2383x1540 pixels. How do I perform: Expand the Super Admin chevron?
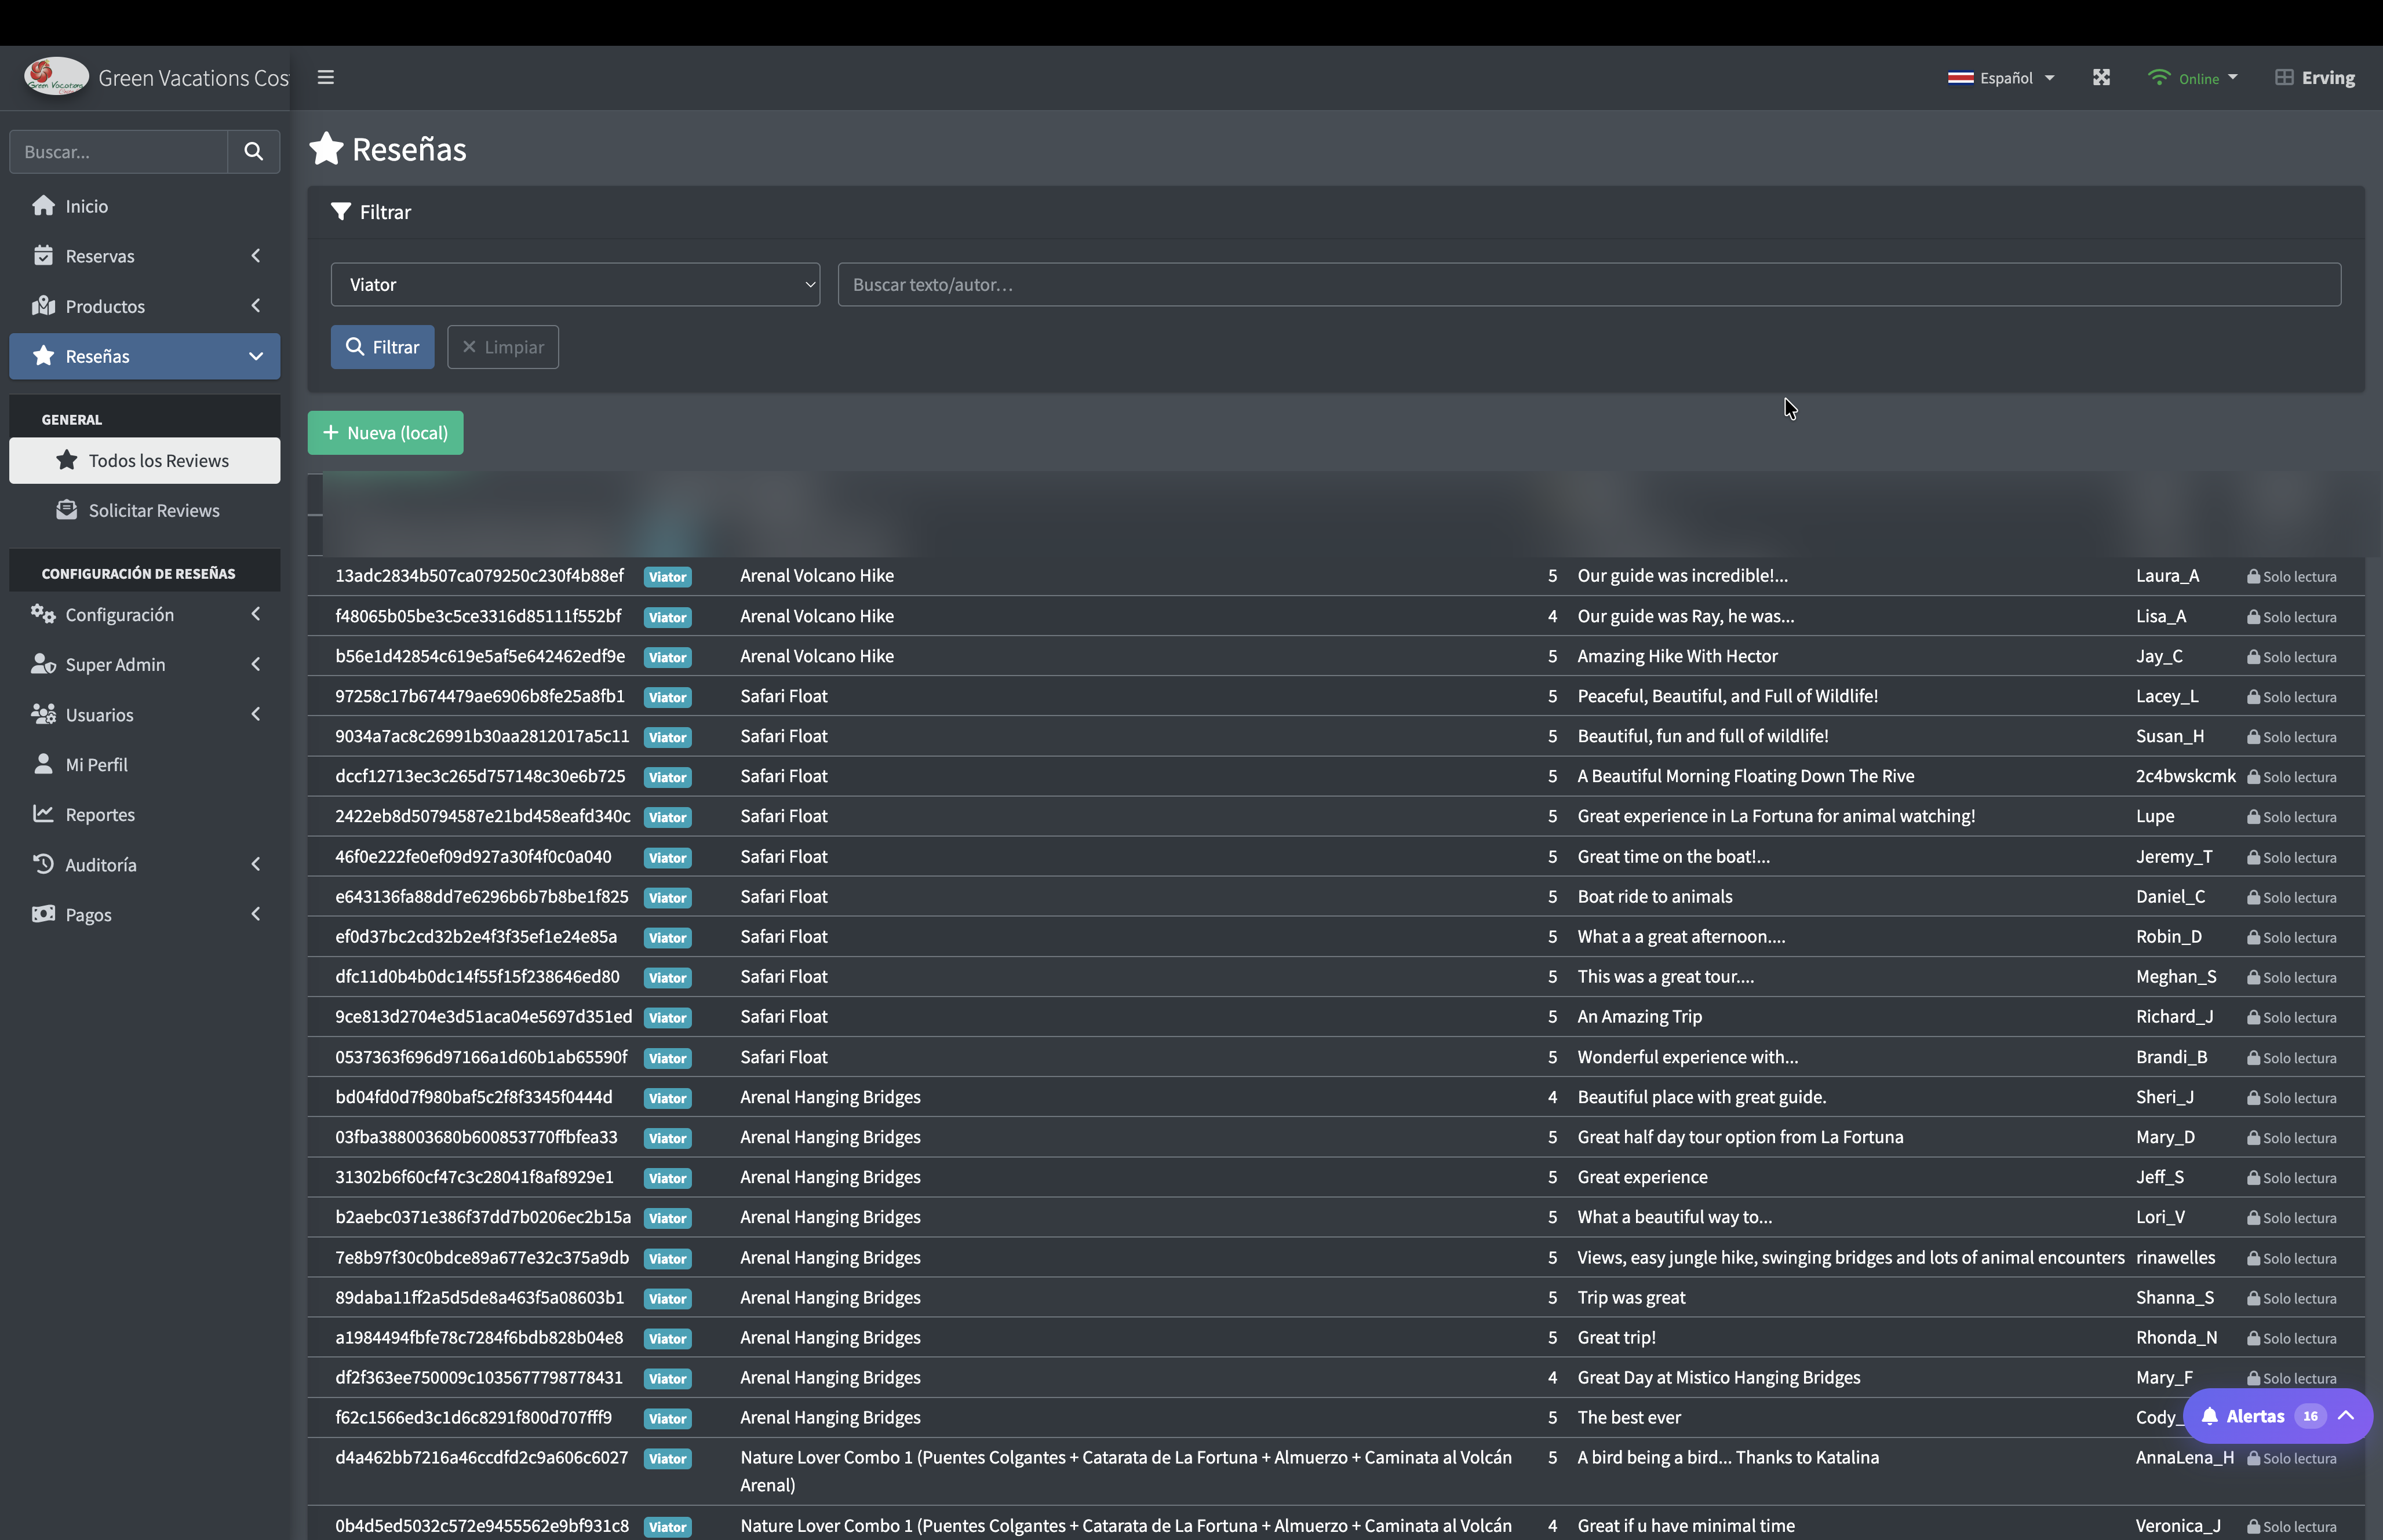(256, 663)
